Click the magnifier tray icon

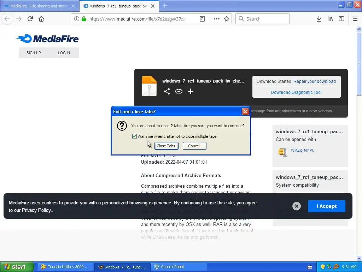point(336,267)
